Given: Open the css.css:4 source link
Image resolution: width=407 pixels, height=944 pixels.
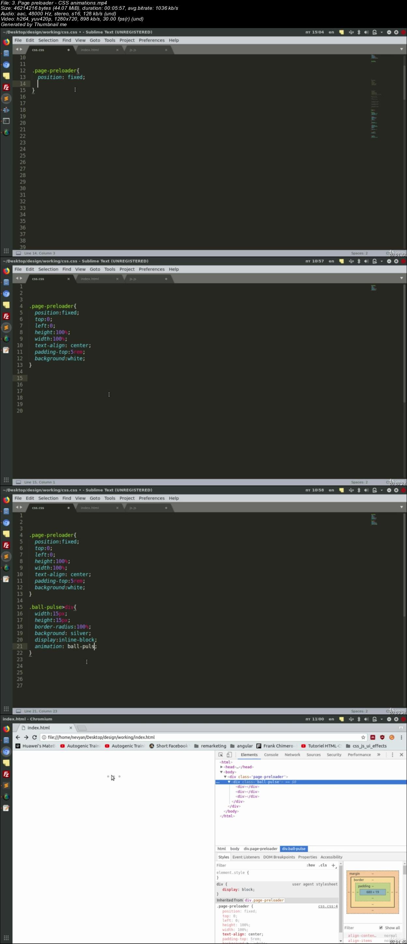Looking at the screenshot, I should (327, 906).
